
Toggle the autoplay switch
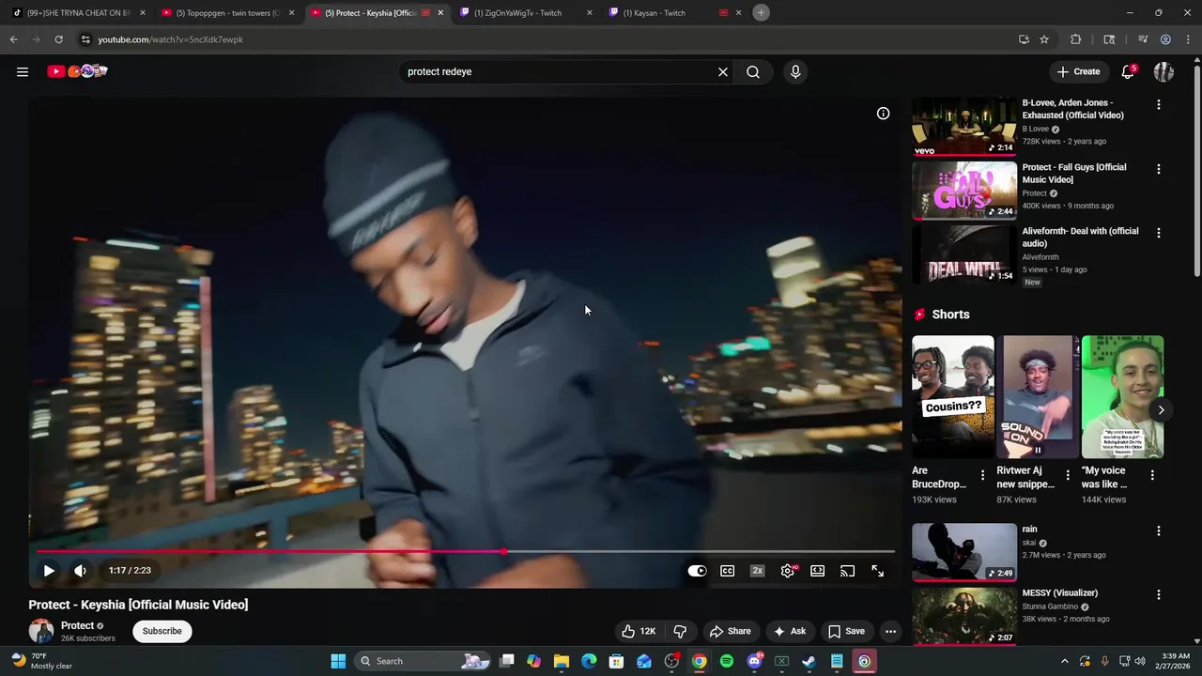(697, 571)
